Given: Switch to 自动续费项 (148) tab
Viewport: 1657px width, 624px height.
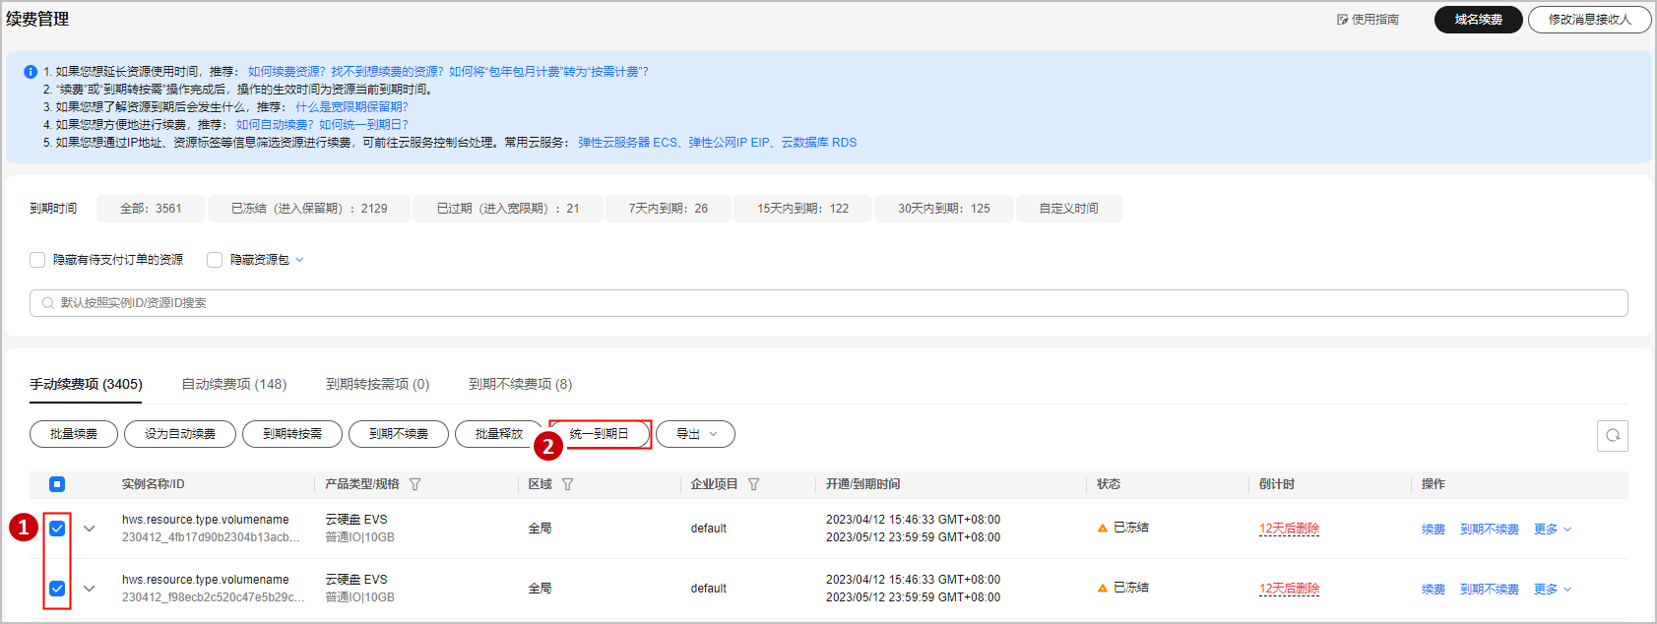Looking at the screenshot, I should click(x=234, y=384).
